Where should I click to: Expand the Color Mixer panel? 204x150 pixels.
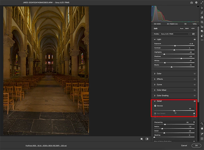tap(155, 90)
